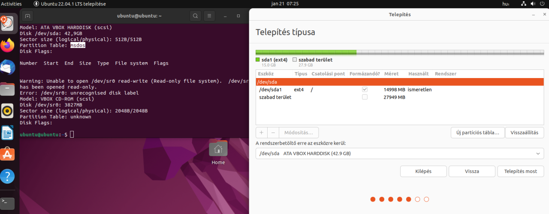Click the terminal title ubuntu@ubuntu: ~
Image resolution: width=549 pixels, height=214 pixels.
[x=139, y=16]
